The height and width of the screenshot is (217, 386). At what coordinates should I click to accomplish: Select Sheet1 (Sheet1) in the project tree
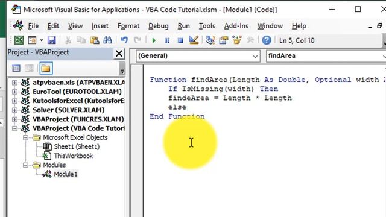(x=77, y=147)
